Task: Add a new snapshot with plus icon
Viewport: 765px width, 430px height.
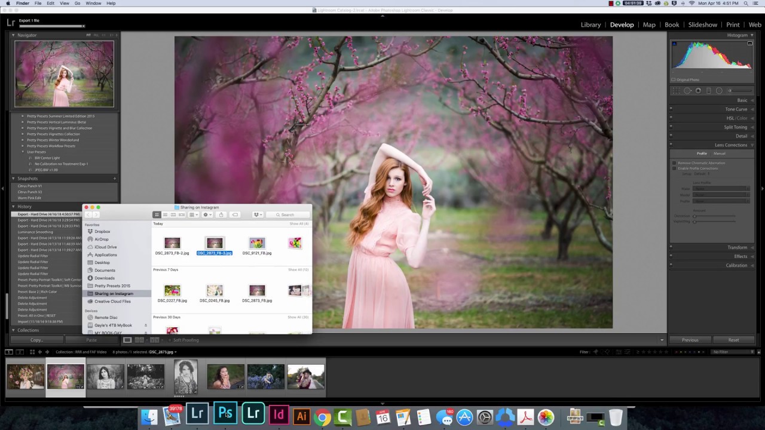Action: click(115, 179)
